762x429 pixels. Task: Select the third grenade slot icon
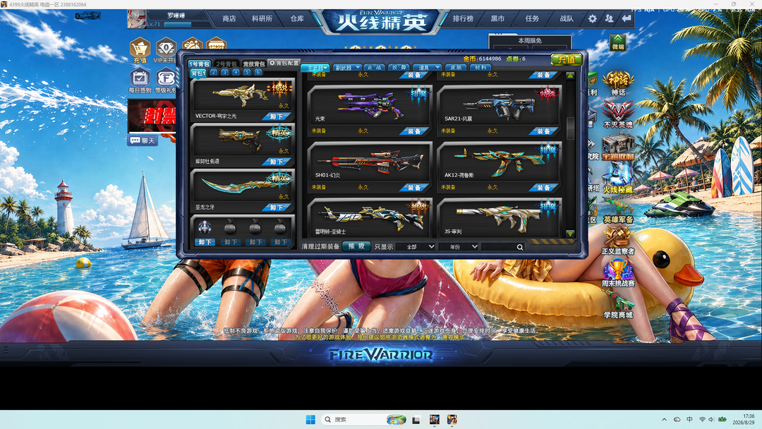point(255,227)
